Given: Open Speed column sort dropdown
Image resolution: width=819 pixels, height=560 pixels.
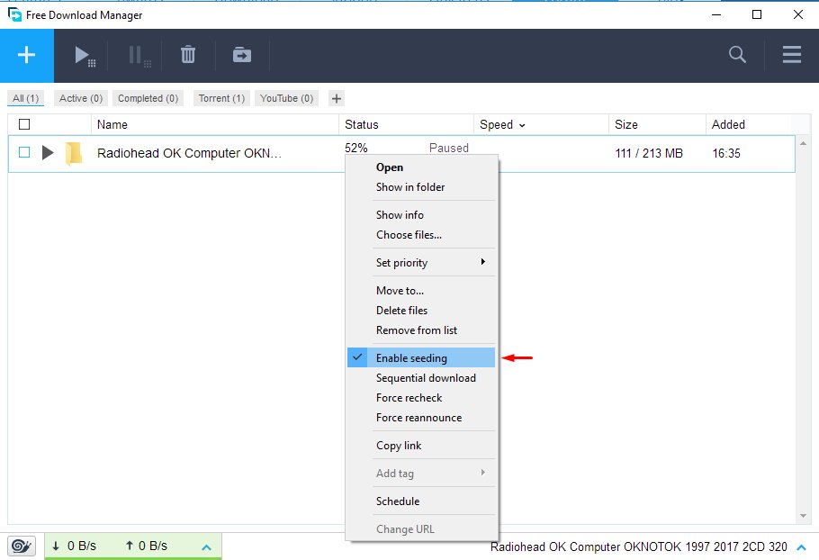Looking at the screenshot, I should click(522, 125).
